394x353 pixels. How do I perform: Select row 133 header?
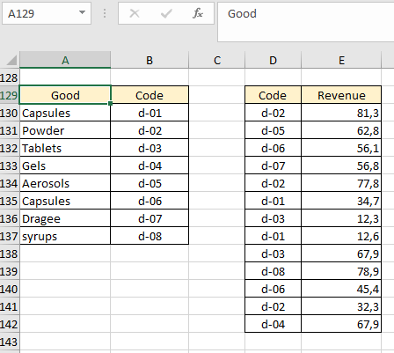point(10,165)
